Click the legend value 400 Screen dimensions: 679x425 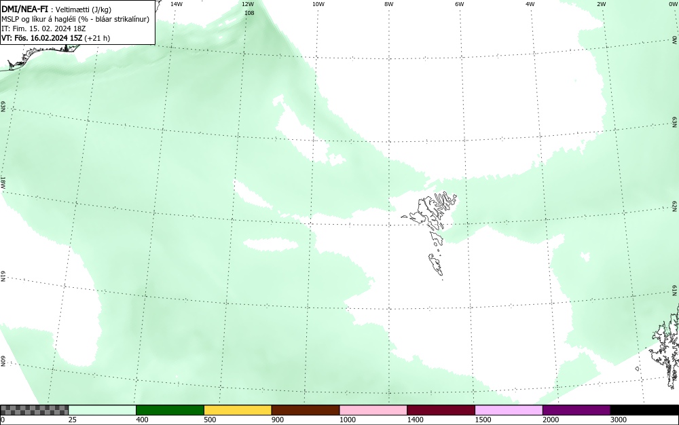click(x=142, y=420)
